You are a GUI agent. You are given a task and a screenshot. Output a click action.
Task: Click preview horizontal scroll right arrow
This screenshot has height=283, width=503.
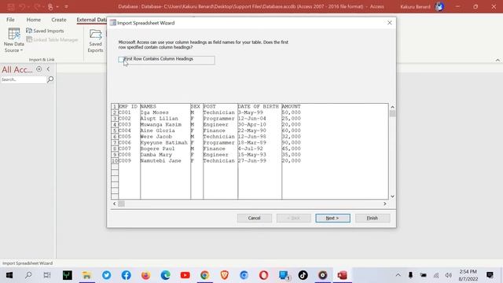(385, 204)
